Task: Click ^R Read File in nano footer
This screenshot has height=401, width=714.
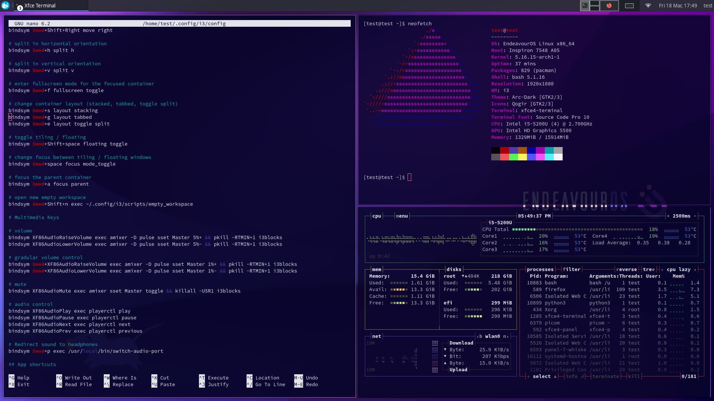Action: (x=74, y=385)
